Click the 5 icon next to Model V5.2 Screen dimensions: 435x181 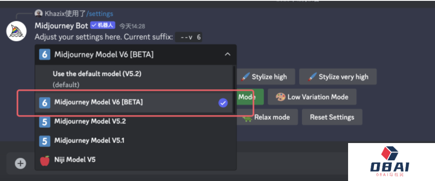coord(45,122)
